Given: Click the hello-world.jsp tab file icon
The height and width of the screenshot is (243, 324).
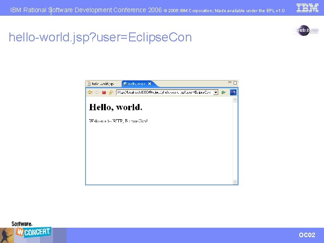Looking at the screenshot, I should (89, 84).
